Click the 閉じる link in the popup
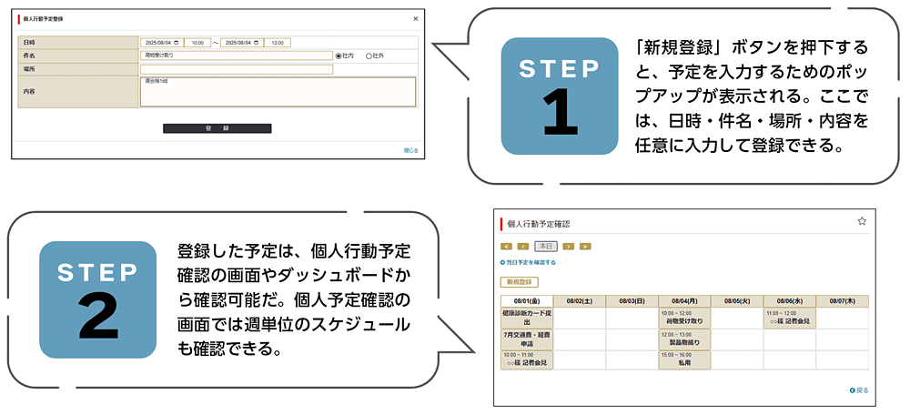 coord(411,150)
